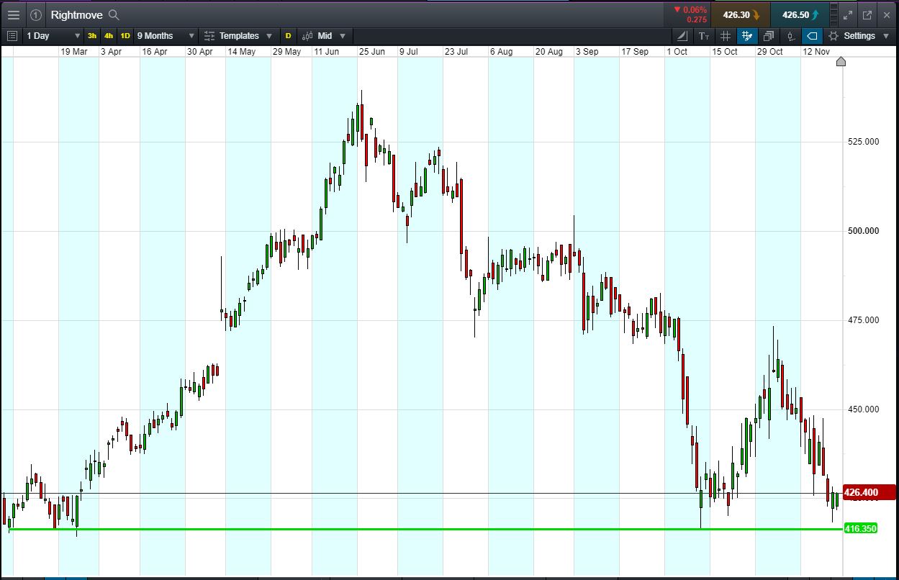Toggle the chart grid icon
The height and width of the screenshot is (580, 899).
[x=726, y=35]
